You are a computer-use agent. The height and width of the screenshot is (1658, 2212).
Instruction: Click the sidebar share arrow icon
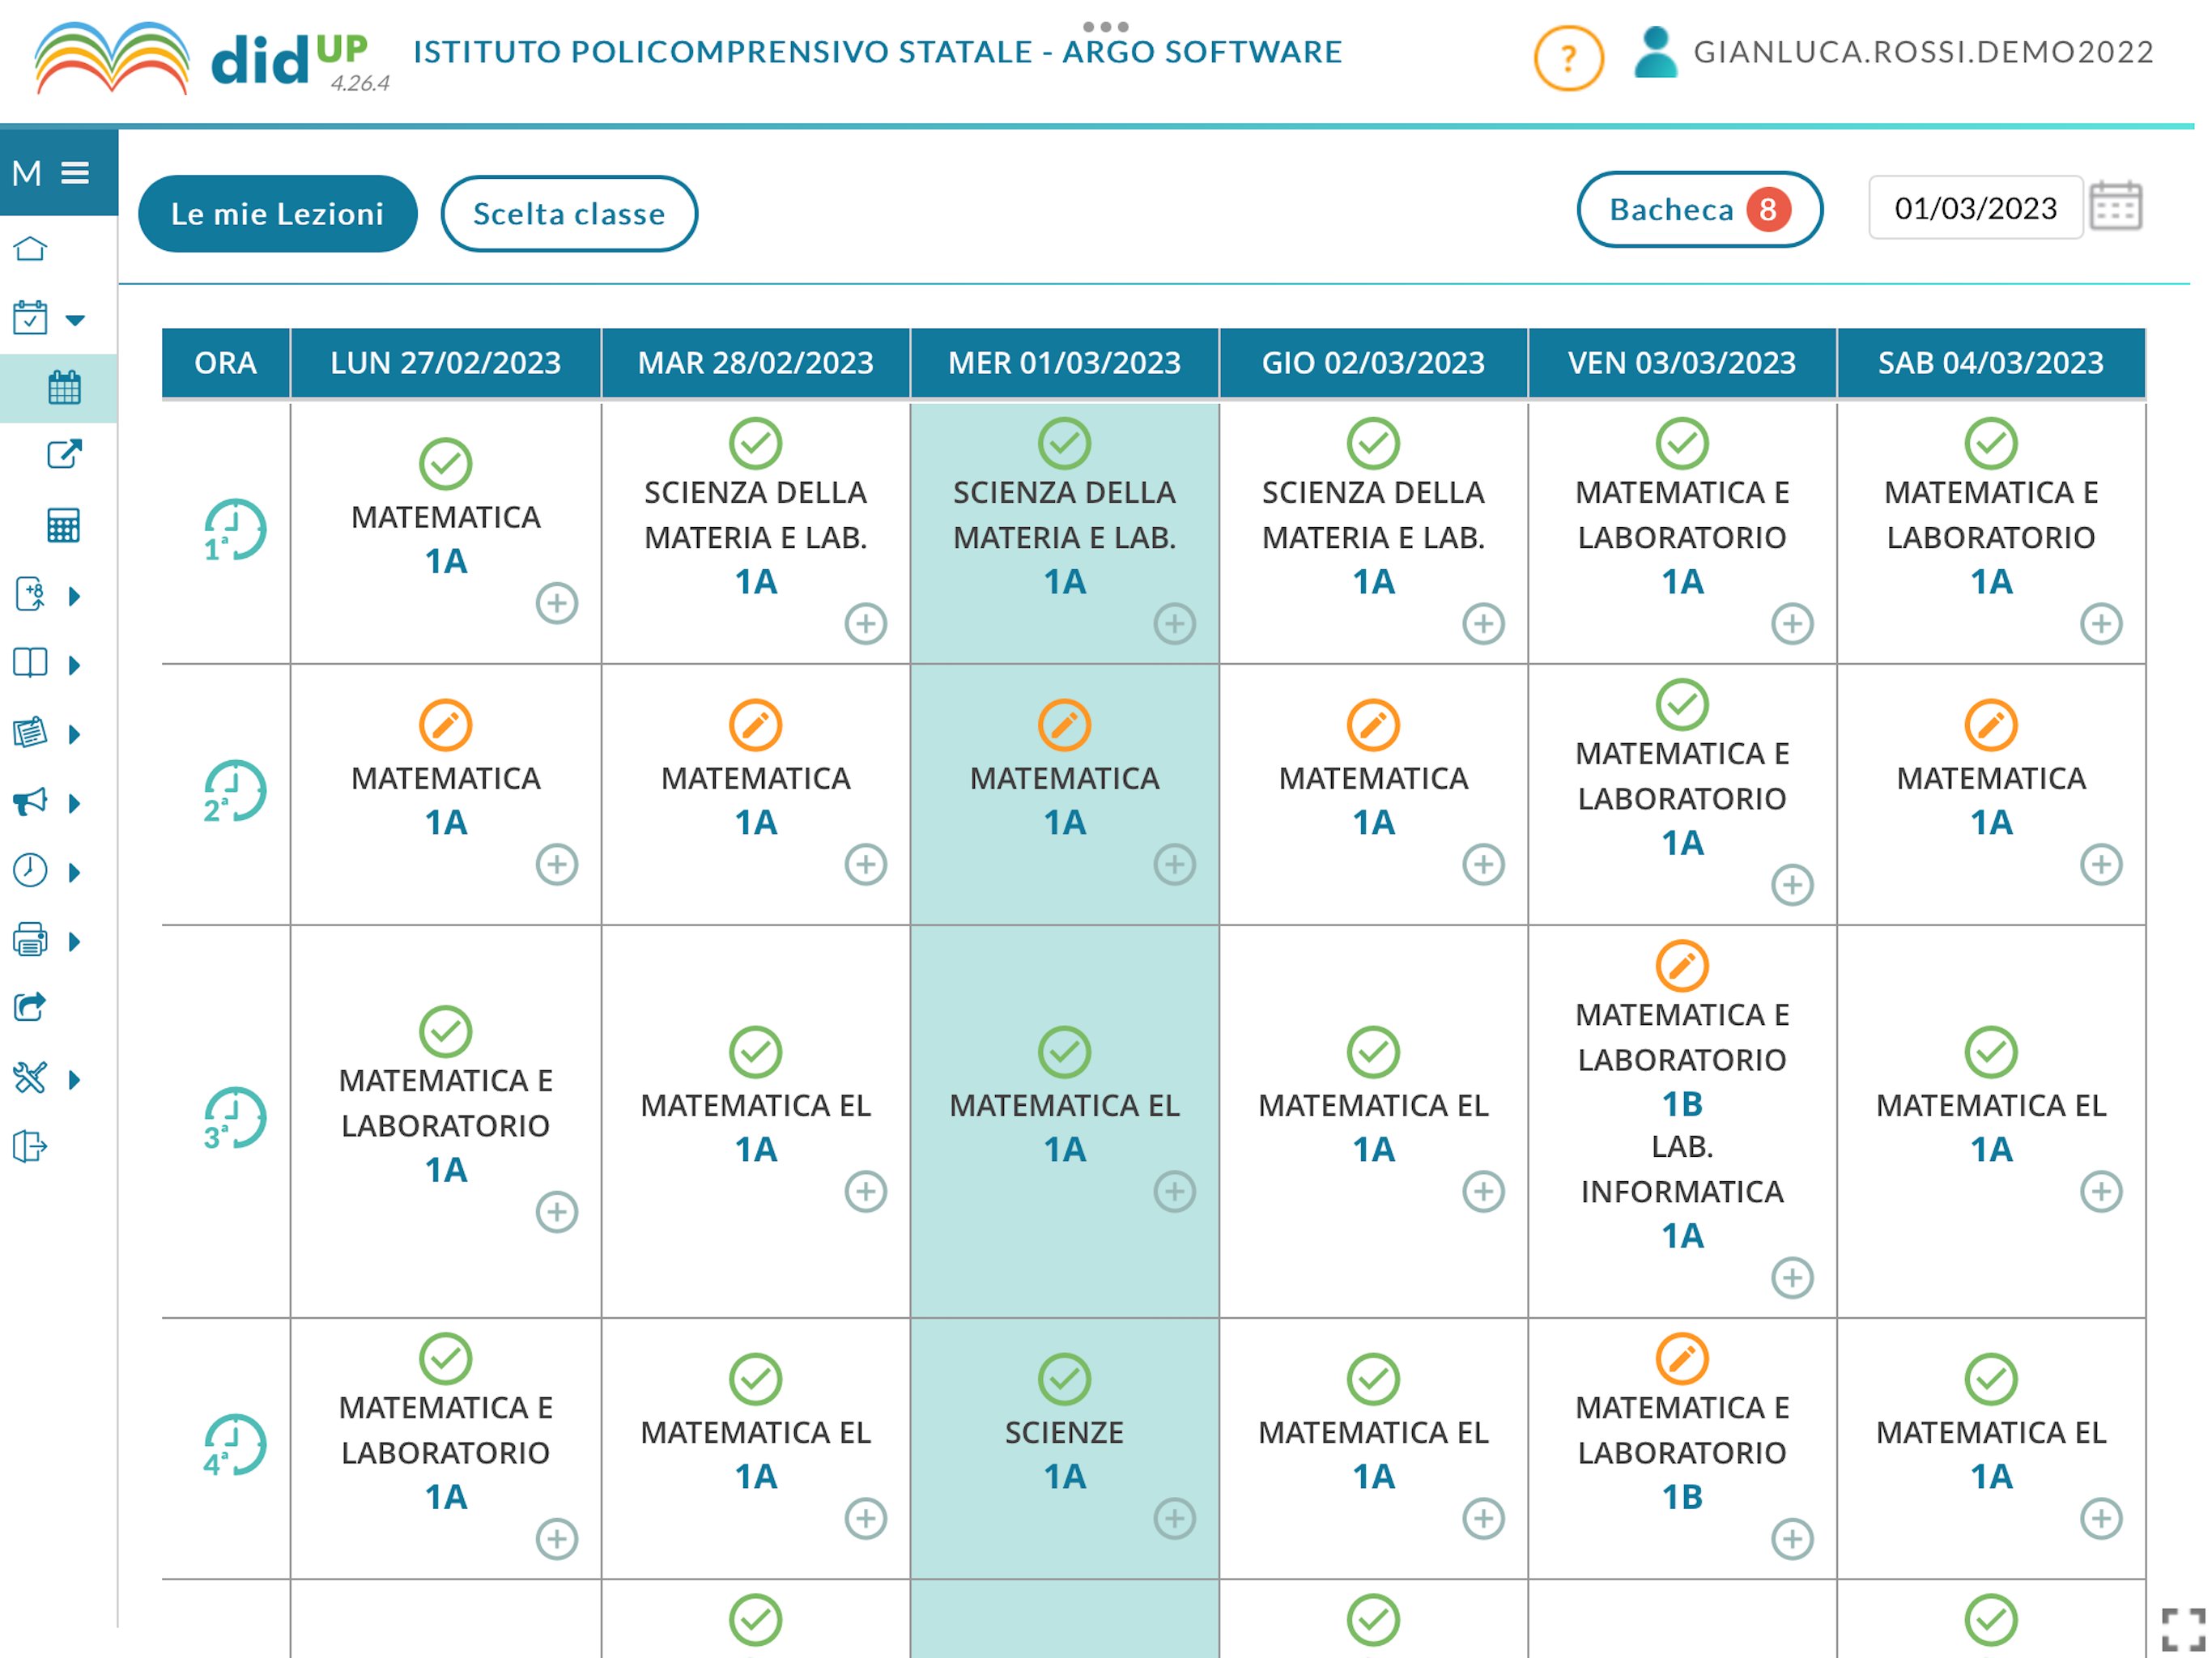pyautogui.click(x=30, y=1007)
